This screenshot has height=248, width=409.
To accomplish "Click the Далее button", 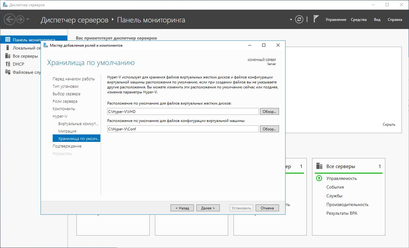I will [208, 208].
